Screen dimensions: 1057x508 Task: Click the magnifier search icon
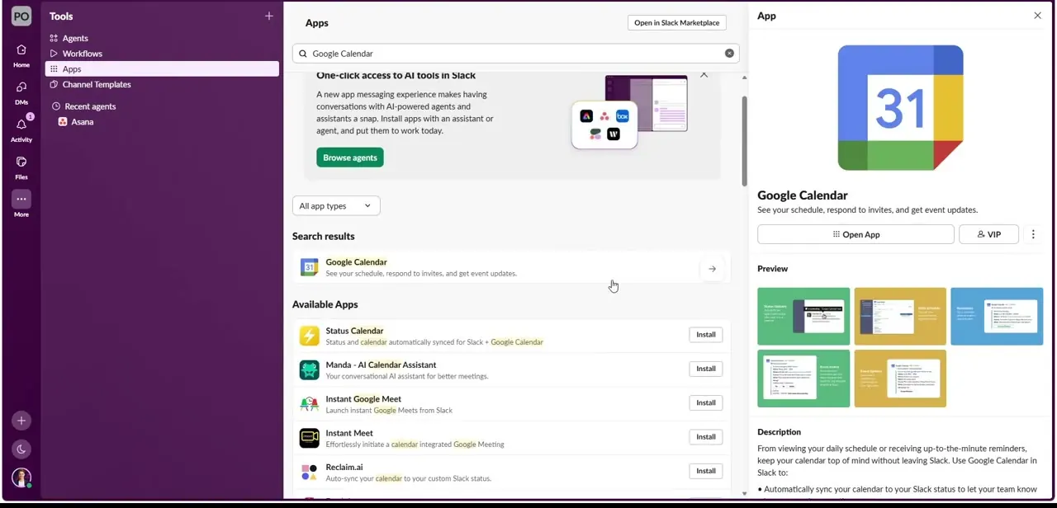(303, 54)
